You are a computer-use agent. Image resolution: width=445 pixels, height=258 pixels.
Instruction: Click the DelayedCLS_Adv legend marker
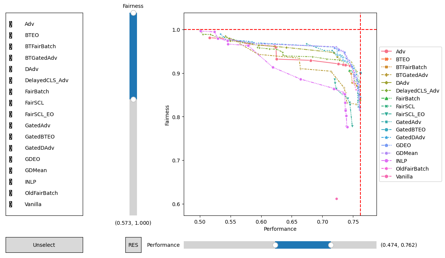(x=386, y=91)
